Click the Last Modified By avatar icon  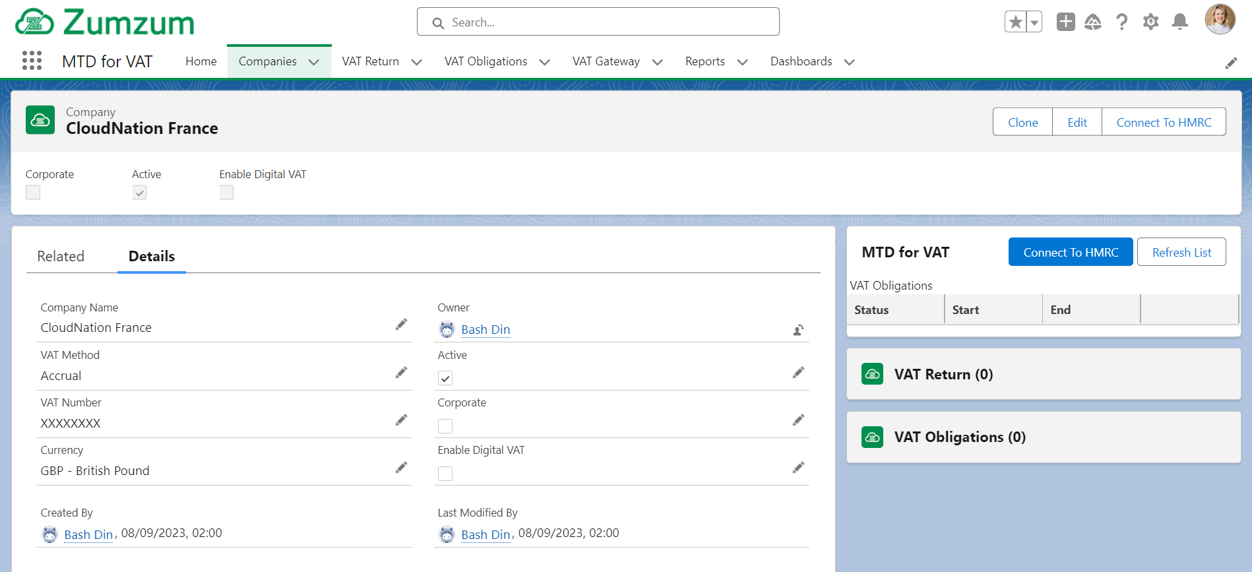pos(447,534)
